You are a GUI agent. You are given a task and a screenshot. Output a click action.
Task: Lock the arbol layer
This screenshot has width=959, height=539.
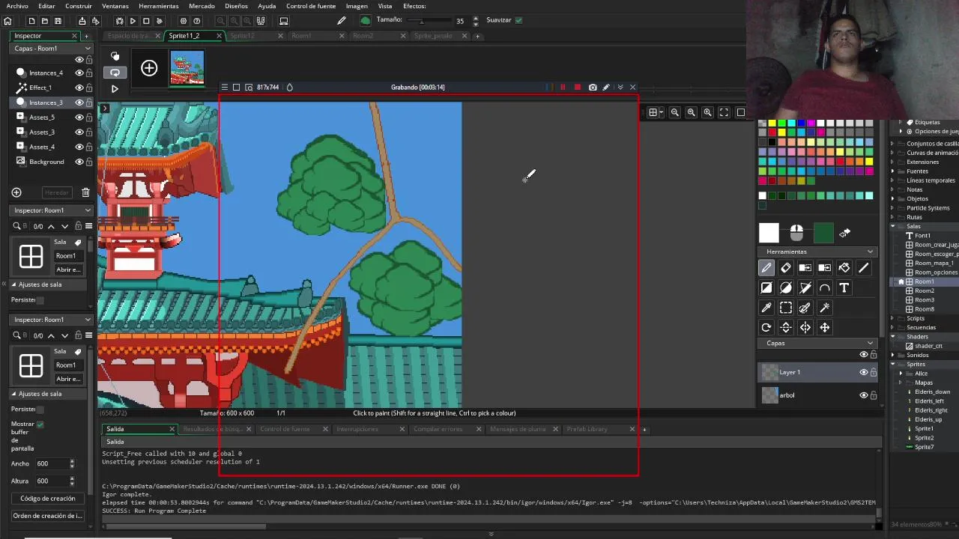[x=874, y=395]
